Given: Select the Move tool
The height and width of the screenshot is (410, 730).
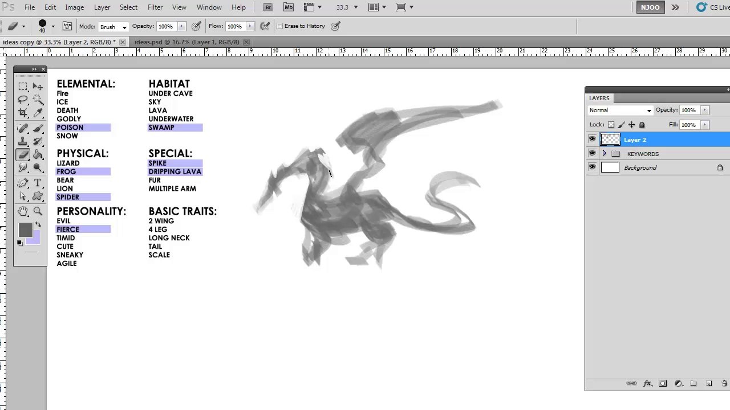Looking at the screenshot, I should [38, 87].
